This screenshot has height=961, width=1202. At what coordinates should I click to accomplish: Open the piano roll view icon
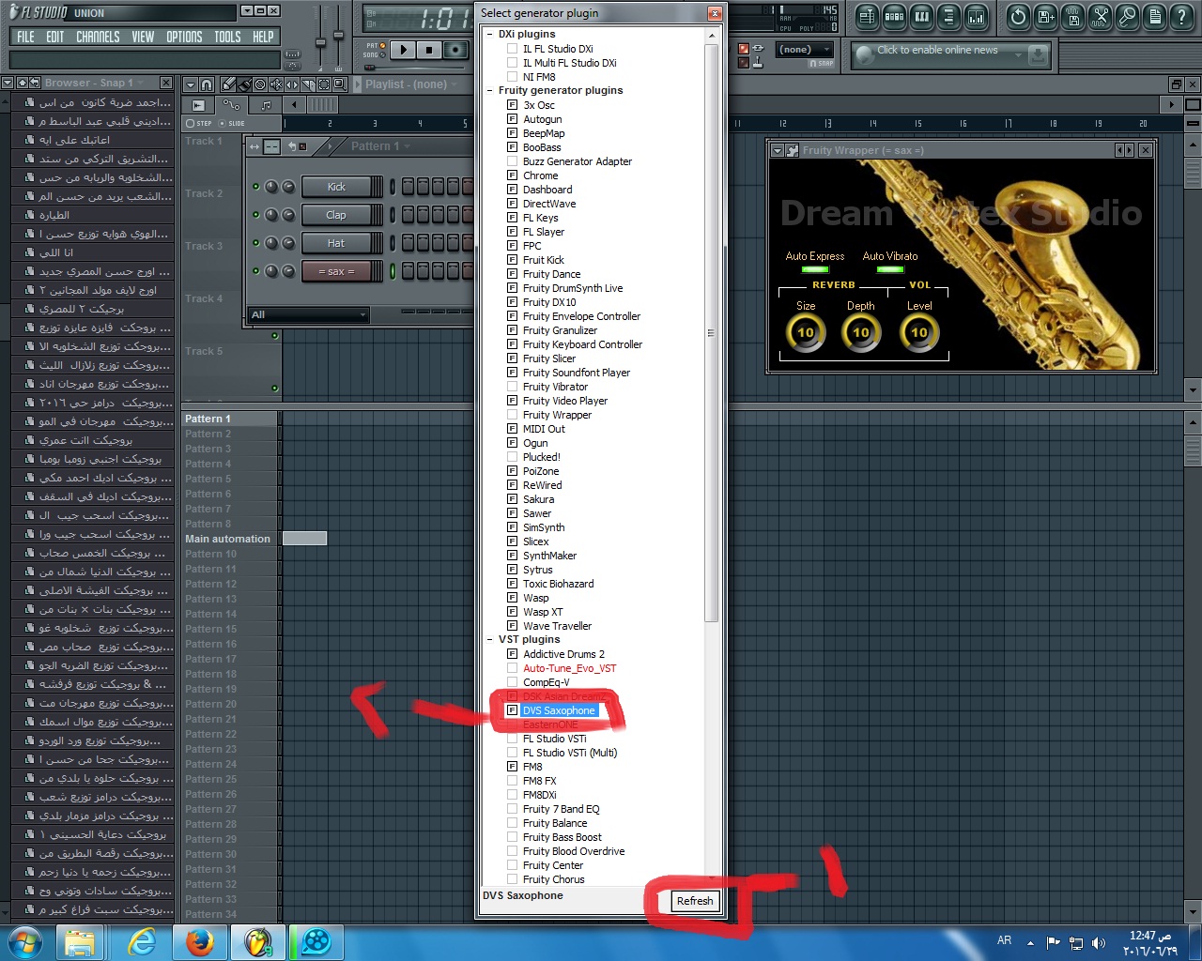(921, 17)
